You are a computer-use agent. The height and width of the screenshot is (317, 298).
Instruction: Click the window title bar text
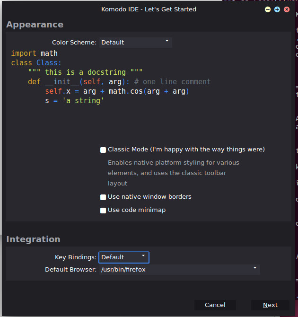coord(149,9)
